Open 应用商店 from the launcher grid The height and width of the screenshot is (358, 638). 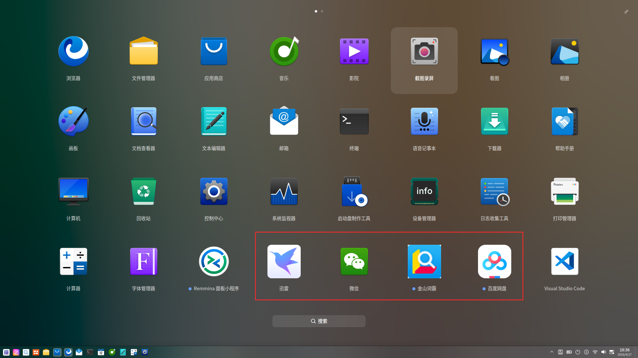coord(214,51)
